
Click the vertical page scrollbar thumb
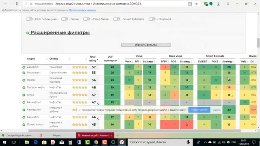coord(258,43)
